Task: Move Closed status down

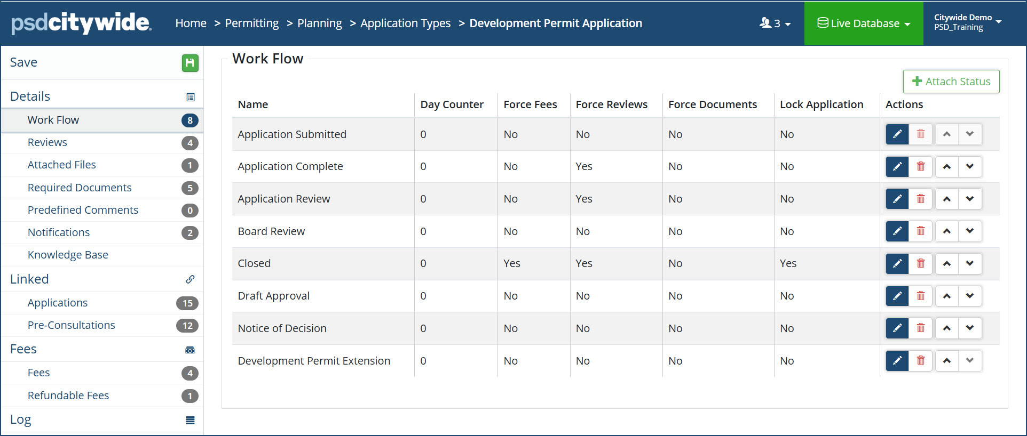Action: tap(970, 264)
